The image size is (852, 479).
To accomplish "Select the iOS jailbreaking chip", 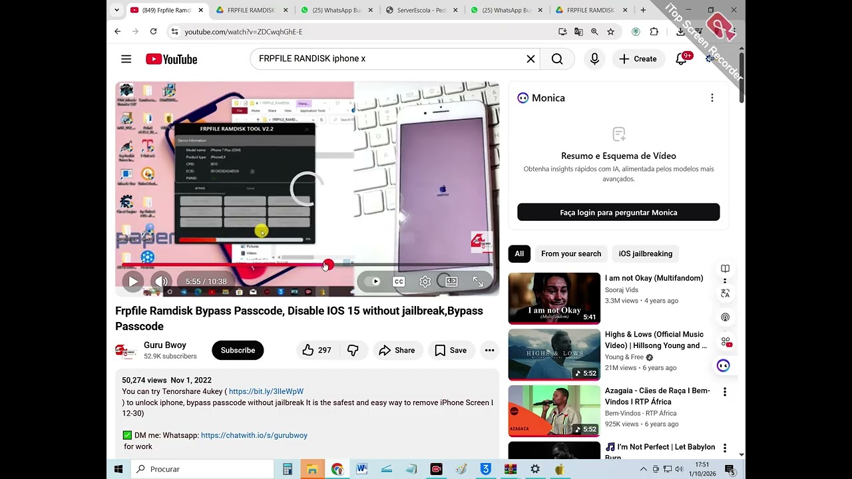I will pyautogui.click(x=646, y=253).
